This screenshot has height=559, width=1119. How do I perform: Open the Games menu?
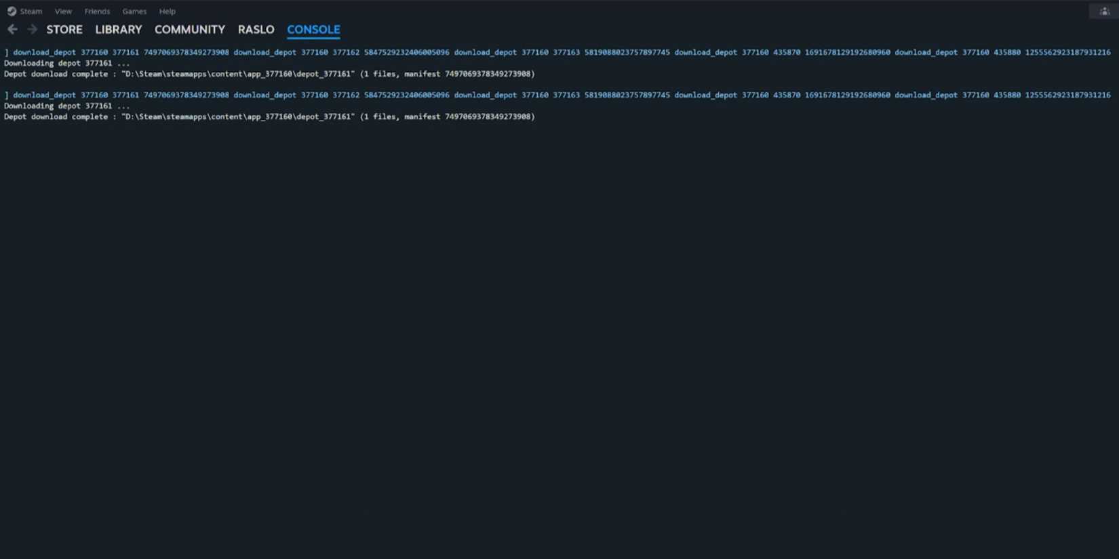click(x=134, y=11)
